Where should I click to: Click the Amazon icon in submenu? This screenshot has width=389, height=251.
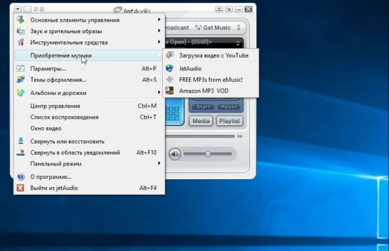[169, 91]
